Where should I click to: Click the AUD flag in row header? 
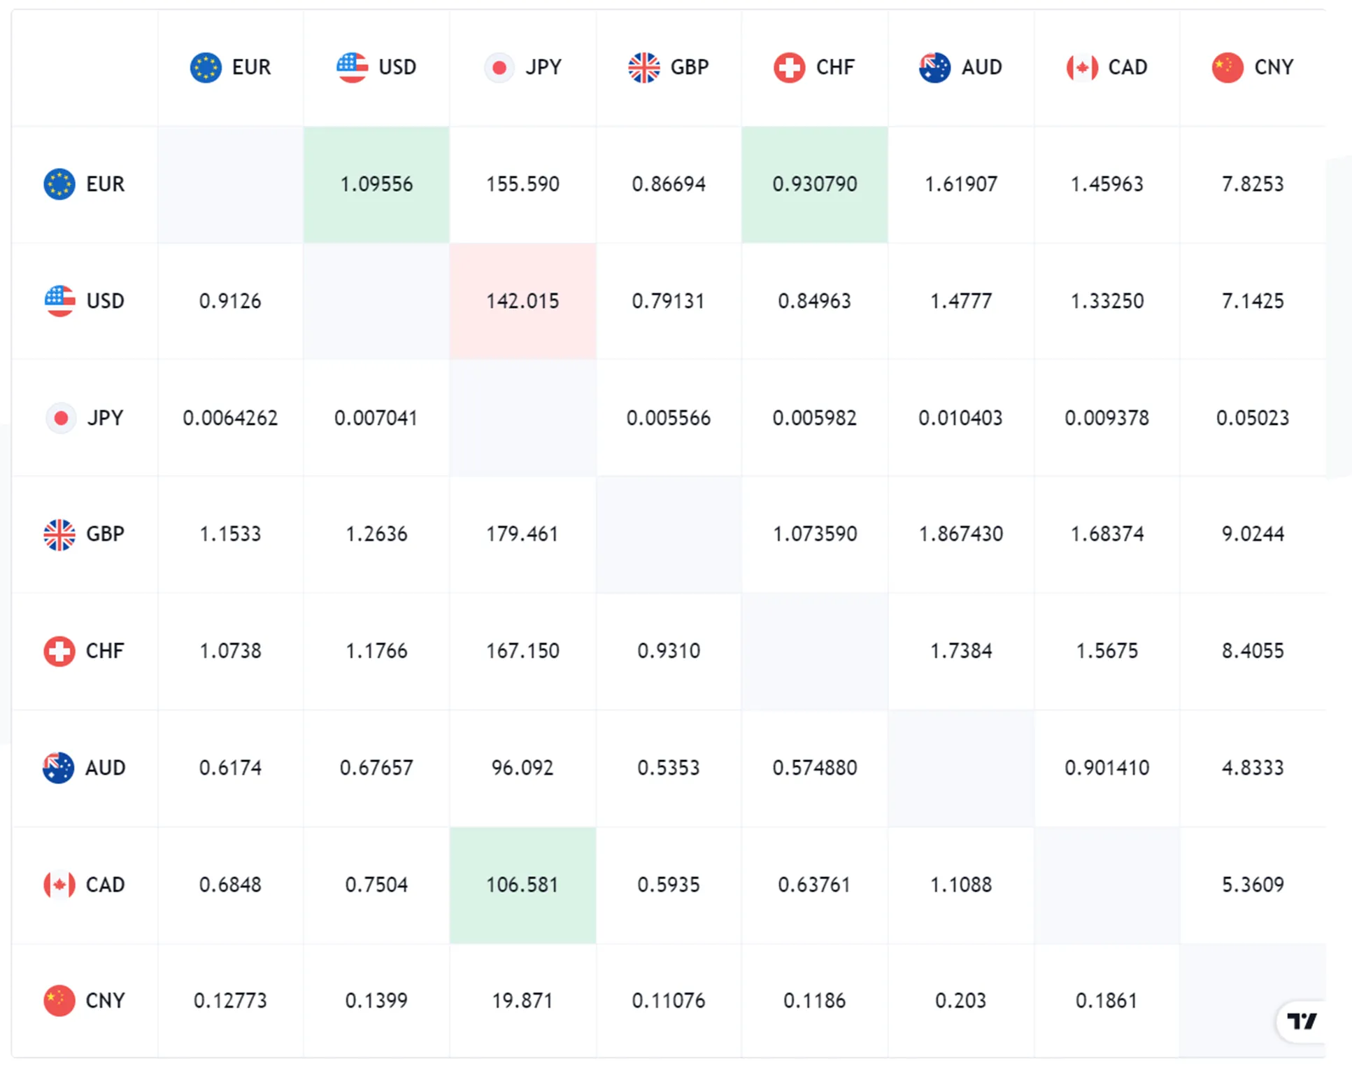click(59, 768)
